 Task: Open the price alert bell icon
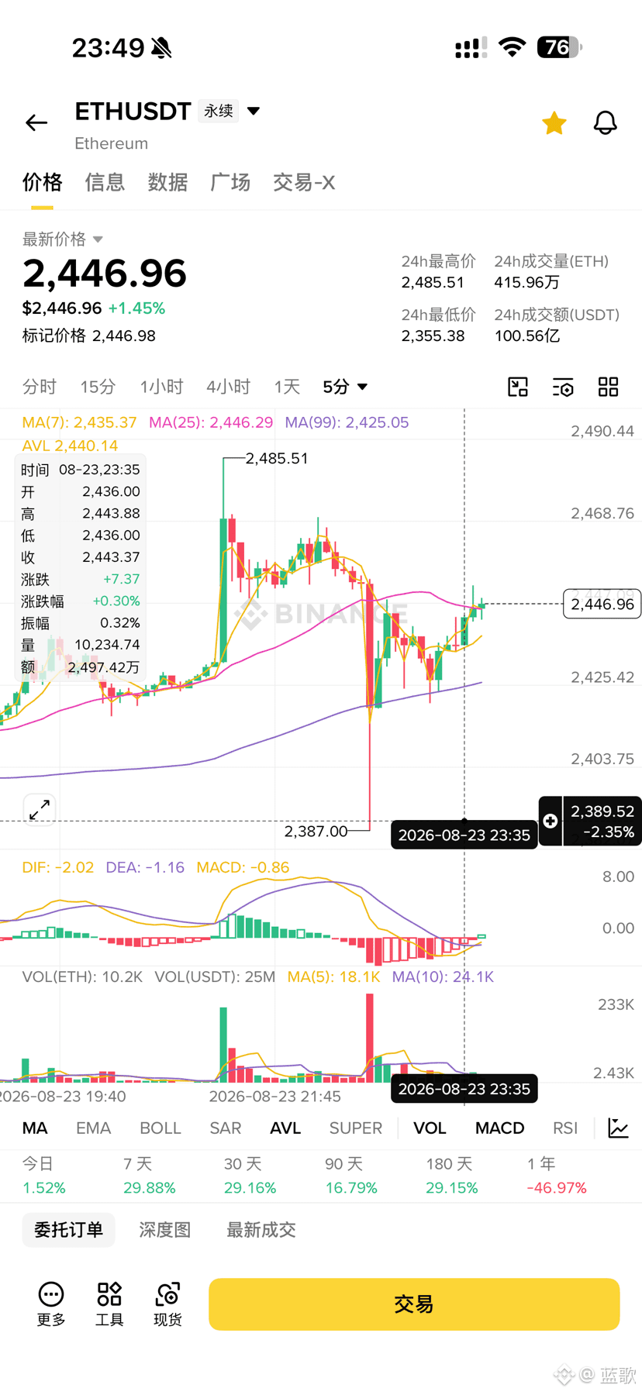coord(606,122)
